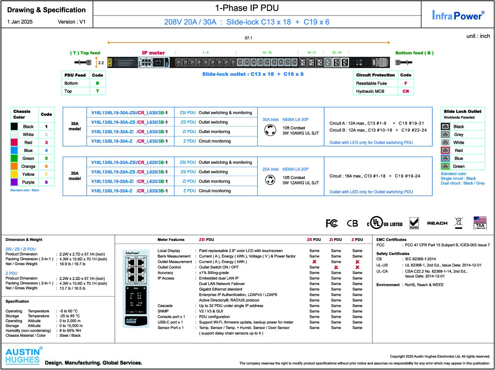Click the 'Version : V1' text
The height and width of the screenshot is (370, 495).
coord(72,22)
